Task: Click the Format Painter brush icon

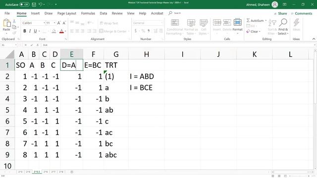Action: pyautogui.click(x=14, y=33)
